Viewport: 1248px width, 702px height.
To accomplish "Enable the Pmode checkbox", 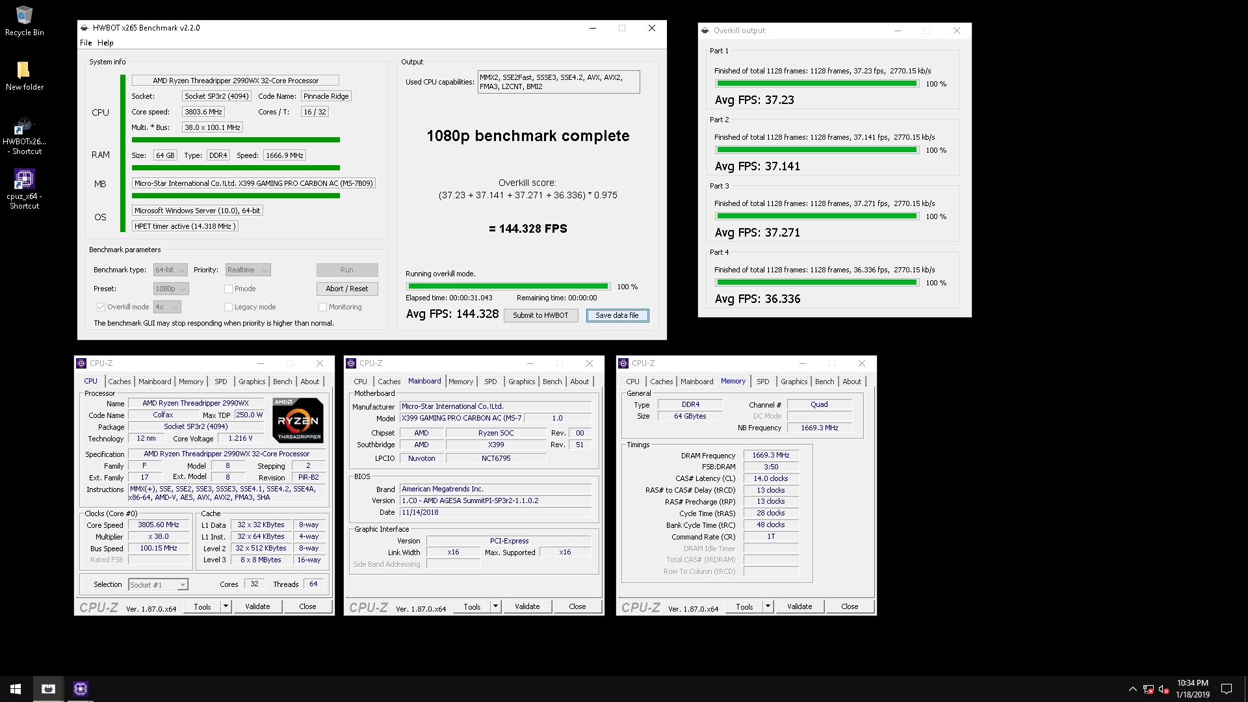I will pos(228,289).
